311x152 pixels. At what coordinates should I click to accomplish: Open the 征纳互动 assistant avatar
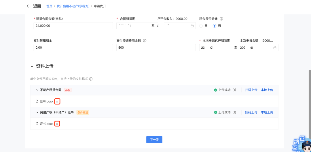(302, 144)
